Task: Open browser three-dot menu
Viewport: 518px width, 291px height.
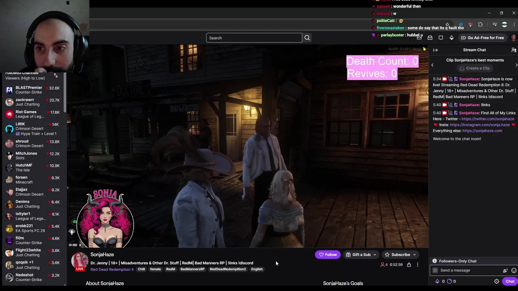Action: [514, 24]
